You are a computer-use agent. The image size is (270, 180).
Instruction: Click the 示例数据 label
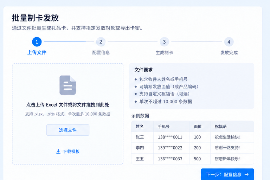[x=140, y=116]
